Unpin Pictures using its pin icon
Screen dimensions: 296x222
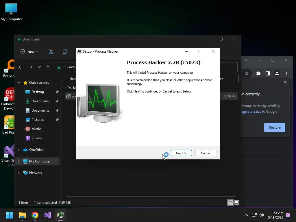57,120
